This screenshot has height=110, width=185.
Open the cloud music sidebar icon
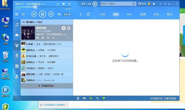point(17,35)
